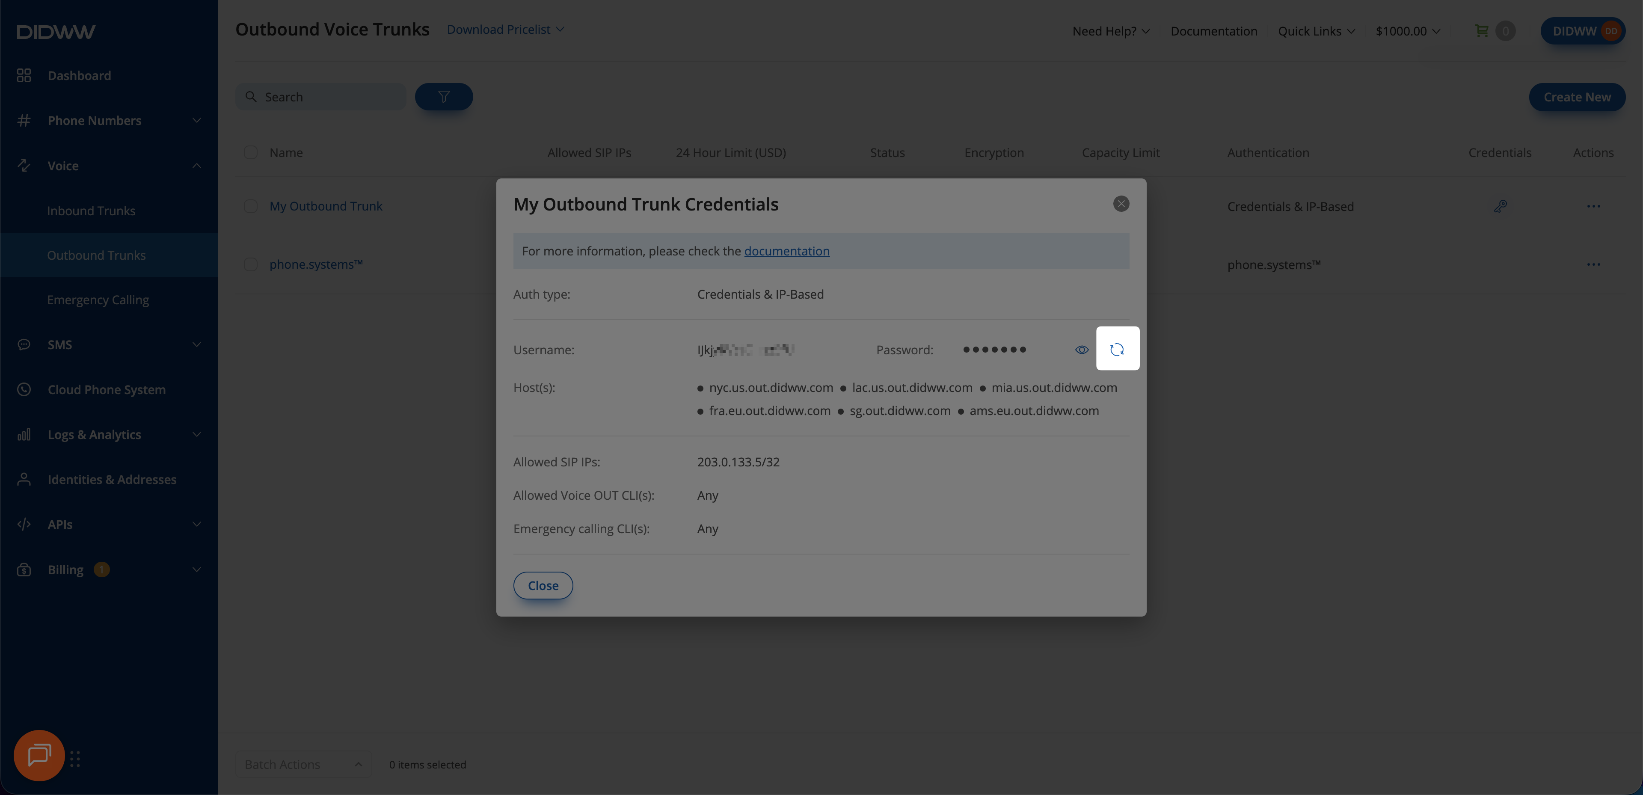Toggle the select-all checkbox in table header

coord(250,152)
